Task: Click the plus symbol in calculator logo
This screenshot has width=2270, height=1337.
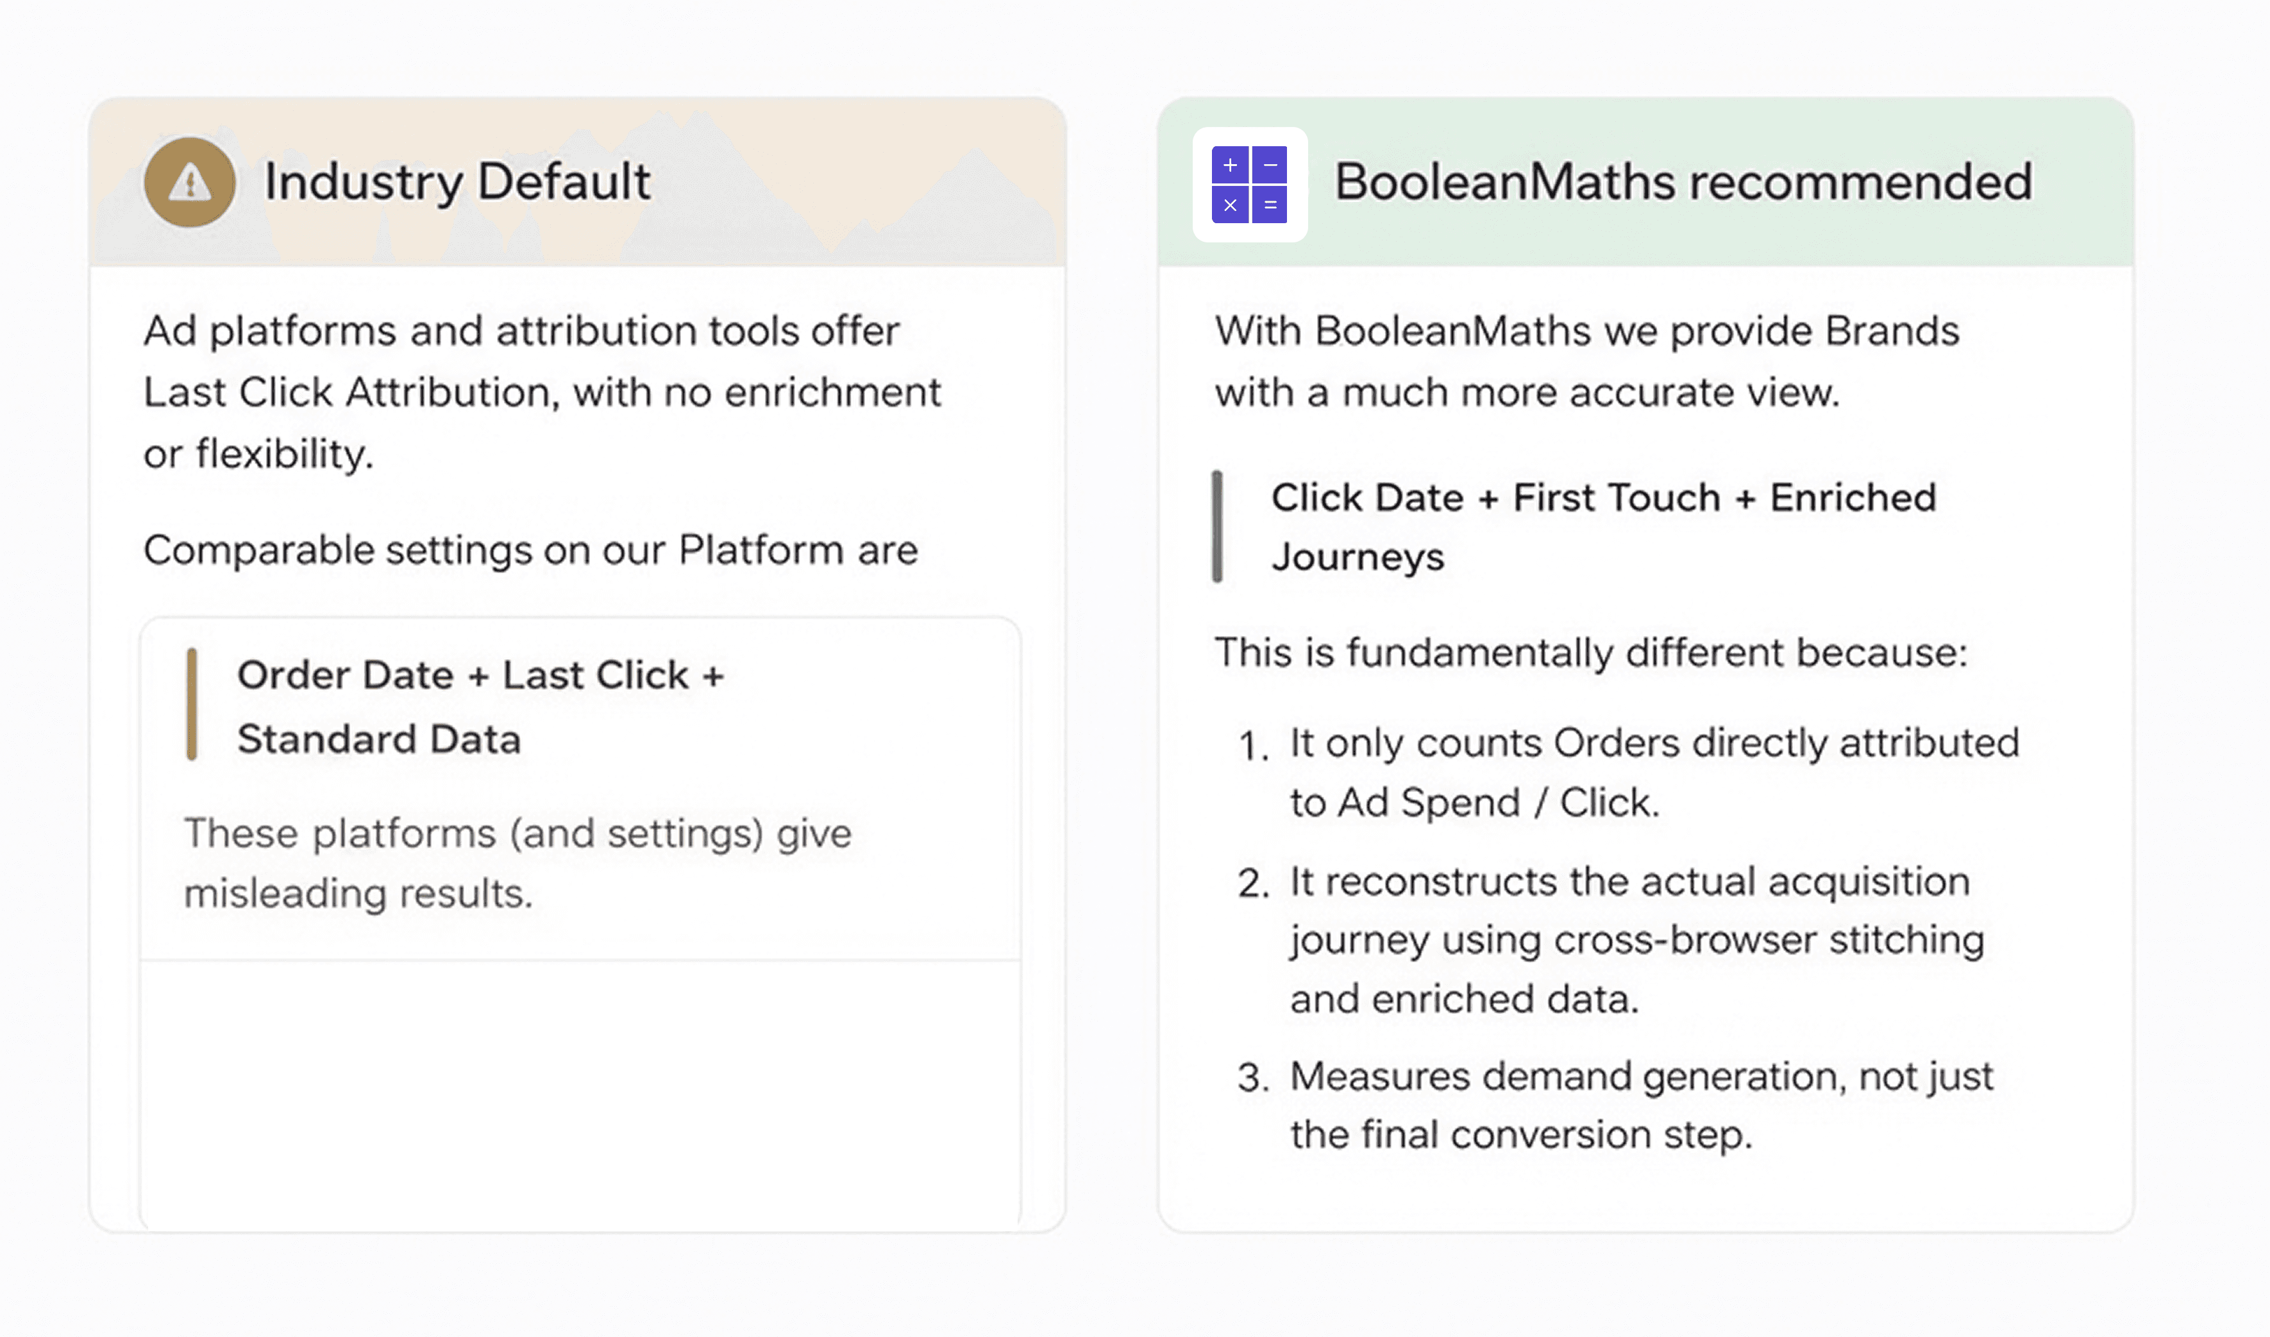Action: (1230, 165)
